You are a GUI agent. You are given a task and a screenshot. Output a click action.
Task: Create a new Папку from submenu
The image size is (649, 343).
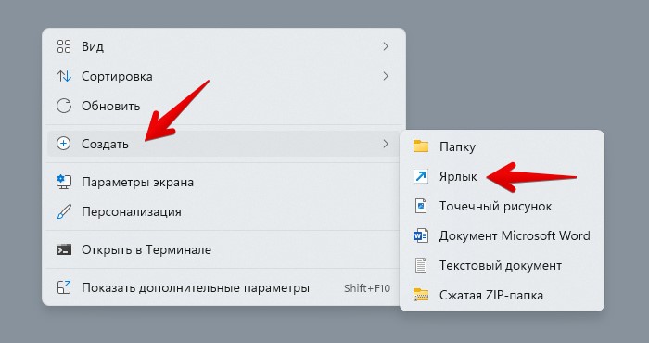pyautogui.click(x=502, y=146)
